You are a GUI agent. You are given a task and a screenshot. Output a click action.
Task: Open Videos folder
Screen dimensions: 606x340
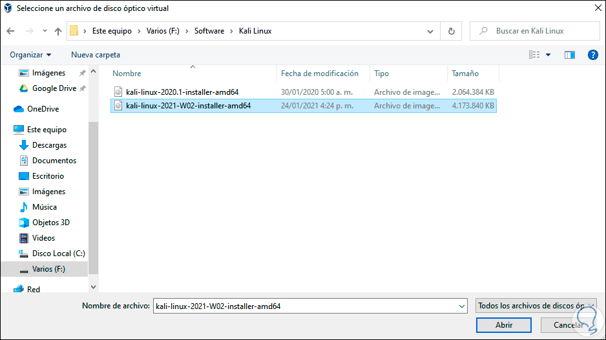coord(44,237)
